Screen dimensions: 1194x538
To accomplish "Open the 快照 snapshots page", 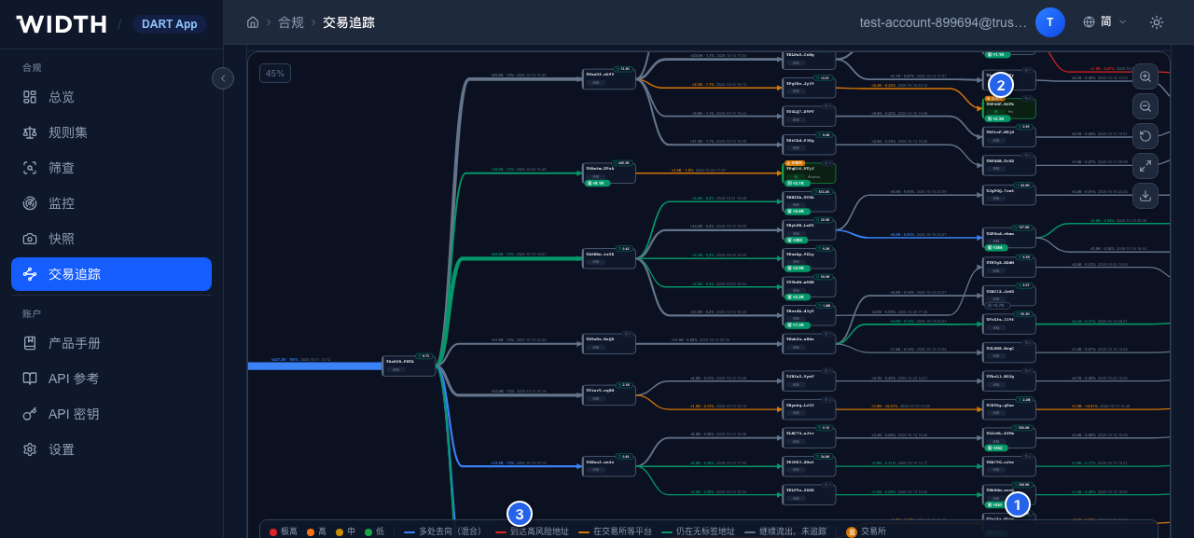I will 111,239.
